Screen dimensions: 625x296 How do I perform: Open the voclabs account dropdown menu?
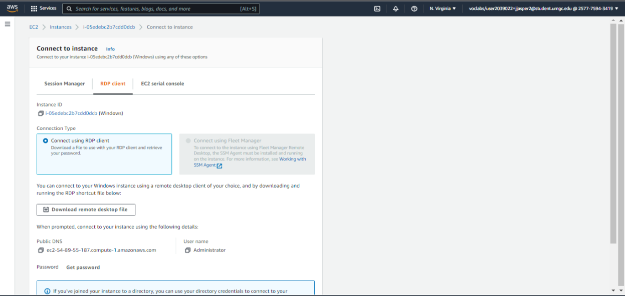tap(543, 8)
